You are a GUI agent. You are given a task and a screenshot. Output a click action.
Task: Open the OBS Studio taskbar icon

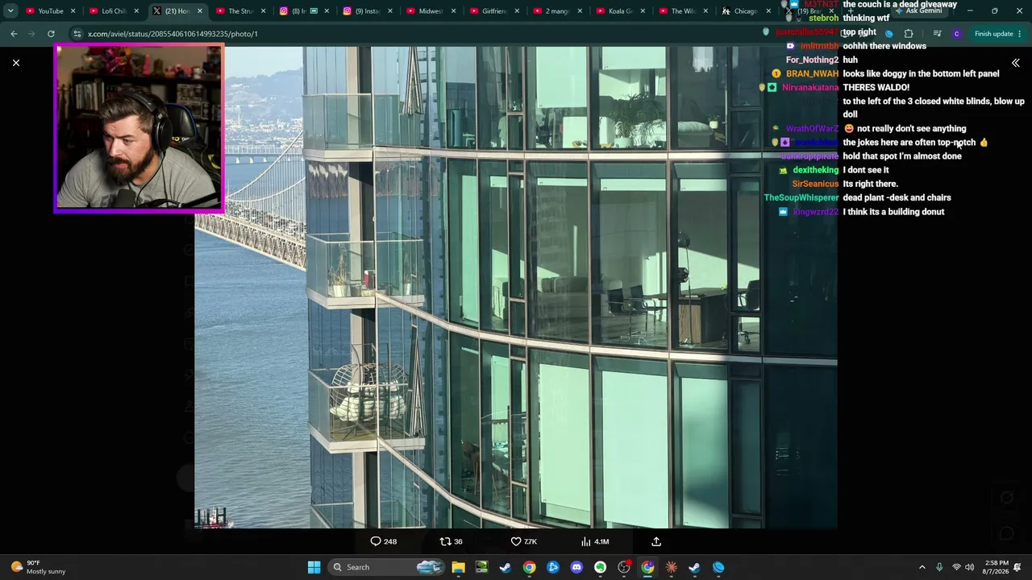(x=624, y=567)
